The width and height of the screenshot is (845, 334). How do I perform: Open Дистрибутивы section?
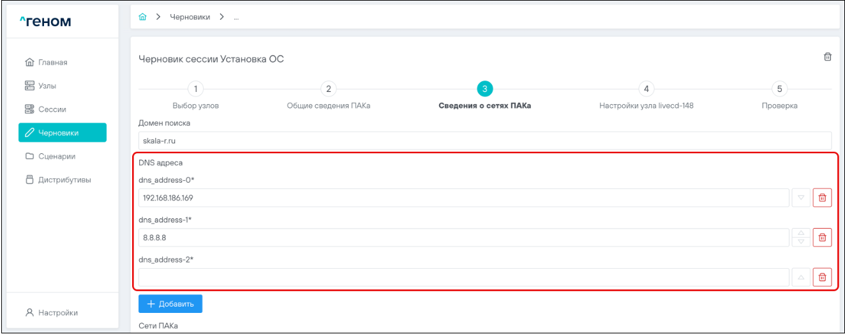[x=64, y=180]
